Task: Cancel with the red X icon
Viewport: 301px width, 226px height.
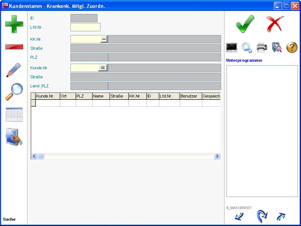Action: pyautogui.click(x=275, y=24)
